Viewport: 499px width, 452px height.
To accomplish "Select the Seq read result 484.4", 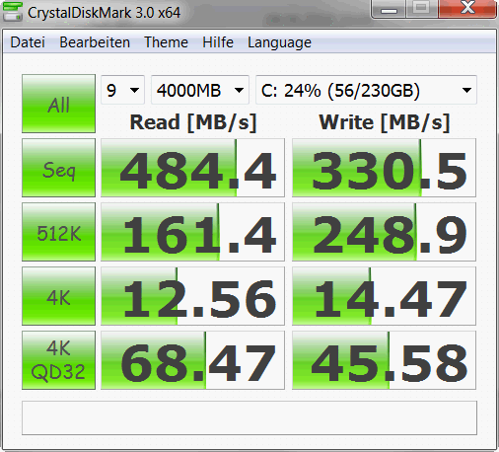I will [x=192, y=168].
